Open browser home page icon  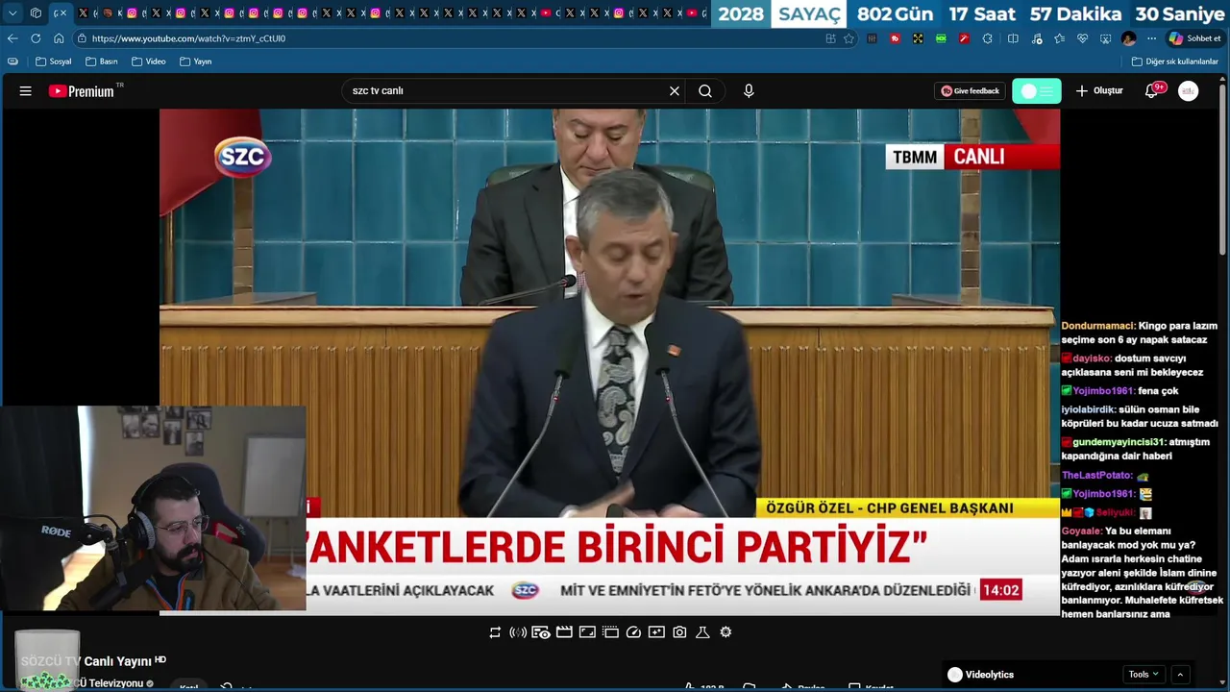click(x=59, y=38)
